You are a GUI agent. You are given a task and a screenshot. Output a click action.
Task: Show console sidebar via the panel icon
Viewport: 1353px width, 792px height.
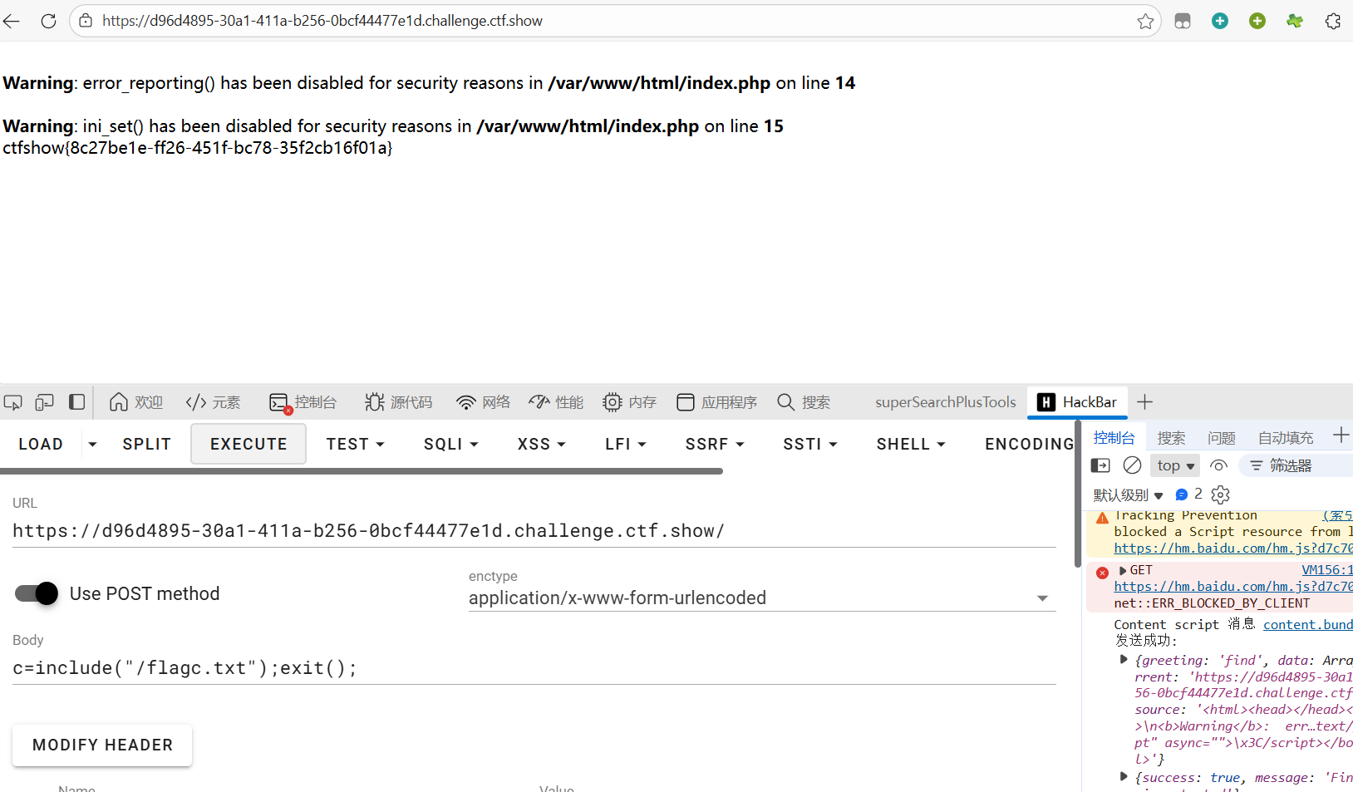1100,465
